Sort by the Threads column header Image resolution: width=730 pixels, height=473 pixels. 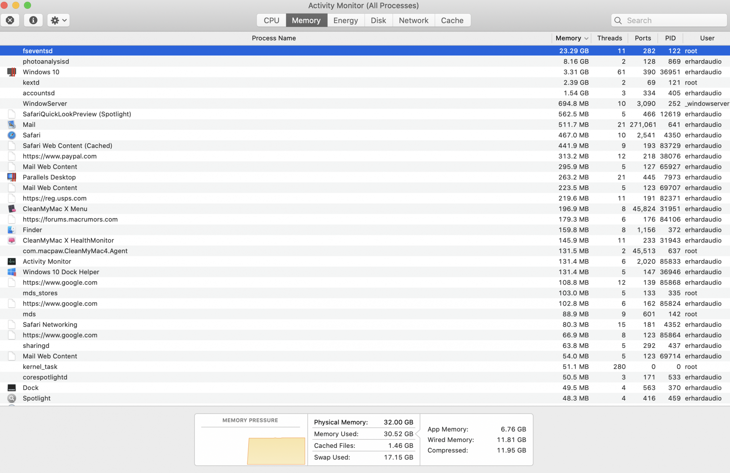click(x=609, y=38)
